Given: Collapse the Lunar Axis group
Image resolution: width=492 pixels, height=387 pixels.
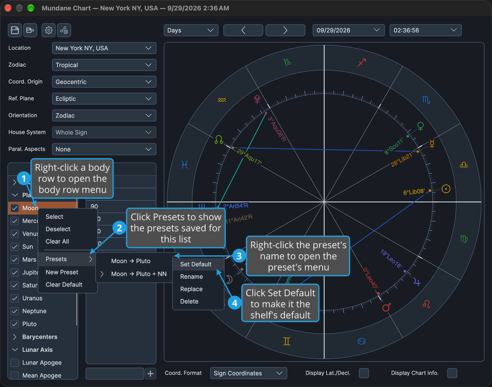Looking at the screenshot, I should pos(14,350).
